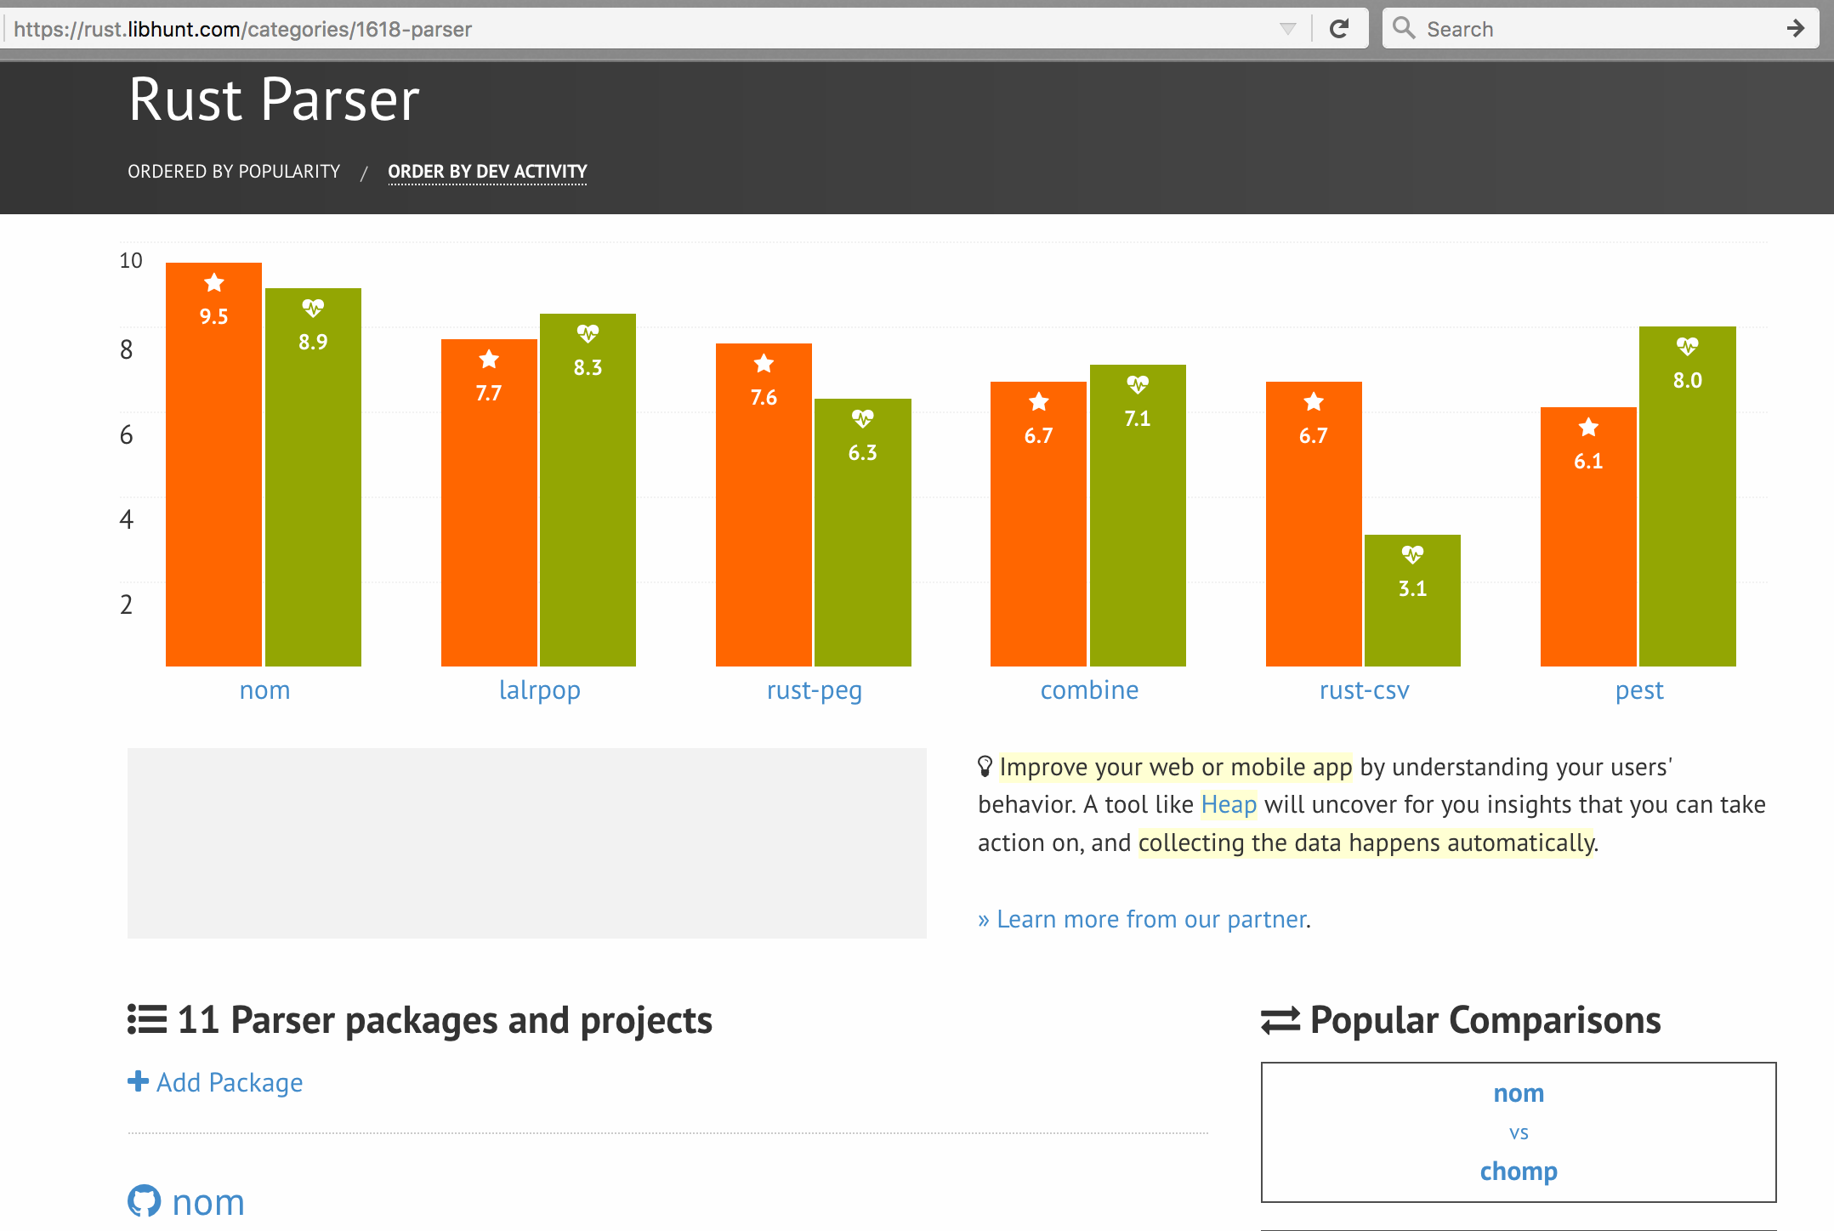Open the URL history dropdown arrow

tap(1287, 30)
